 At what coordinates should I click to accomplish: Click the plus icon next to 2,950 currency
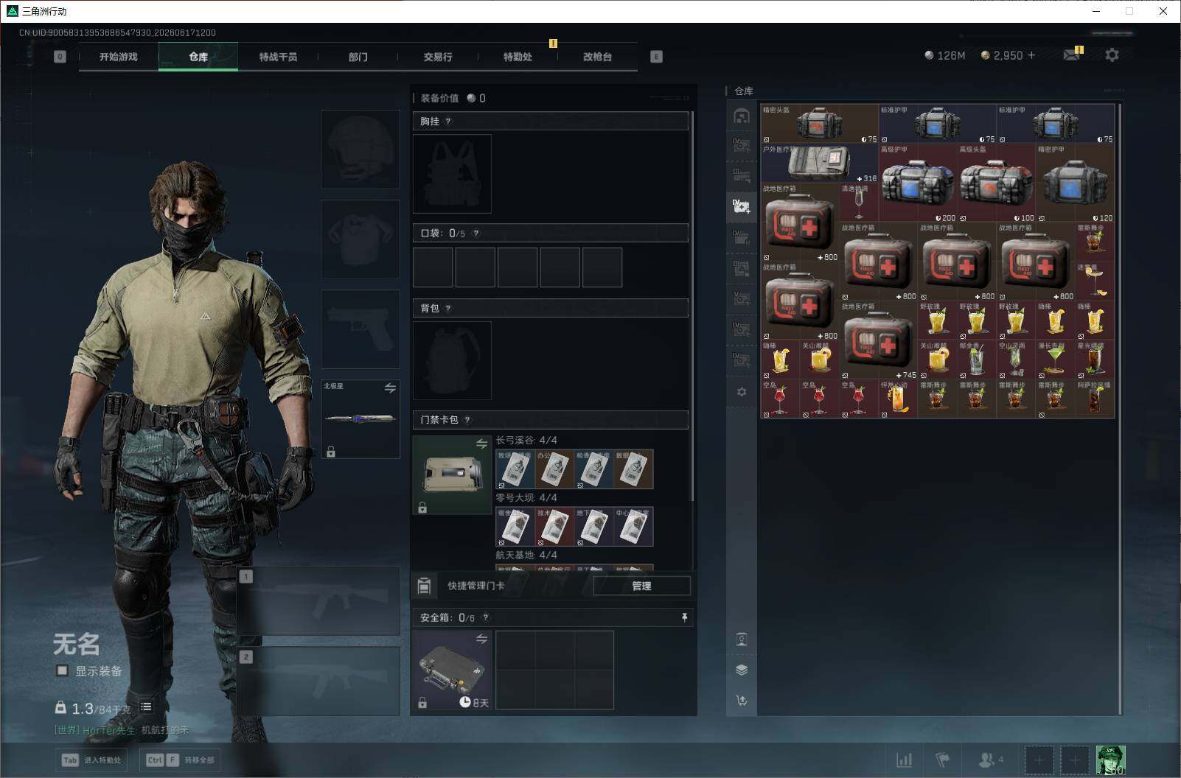1031,55
